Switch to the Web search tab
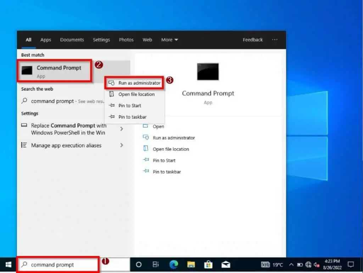 click(147, 40)
